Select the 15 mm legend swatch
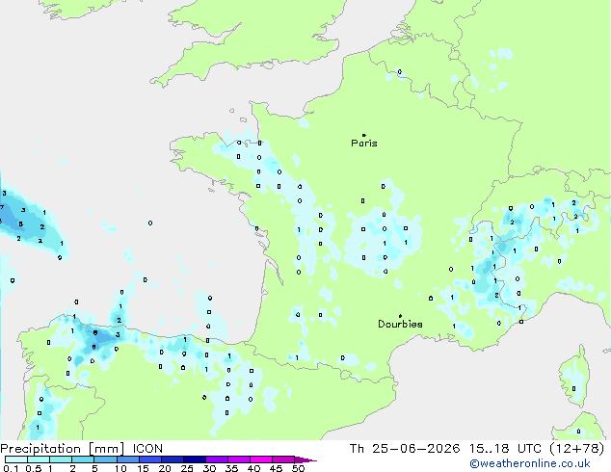Image resolution: width=611 pixels, height=472 pixels. coord(149,459)
